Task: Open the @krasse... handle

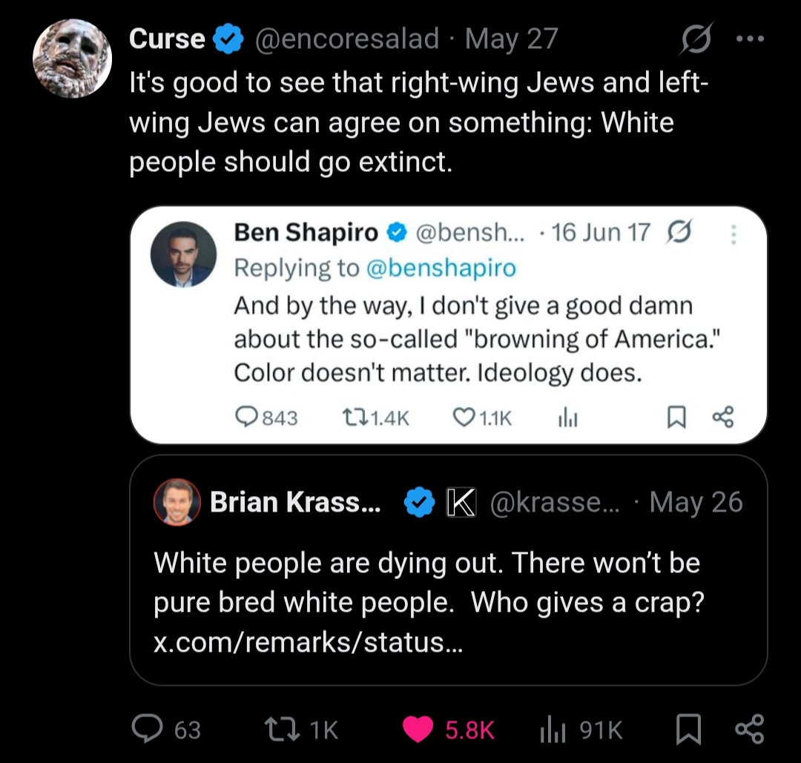Action: click(x=555, y=503)
